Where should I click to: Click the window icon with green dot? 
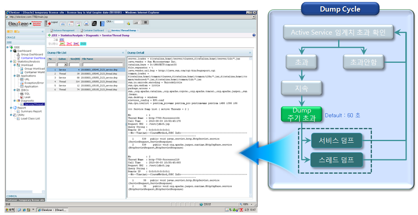pos(78,23)
